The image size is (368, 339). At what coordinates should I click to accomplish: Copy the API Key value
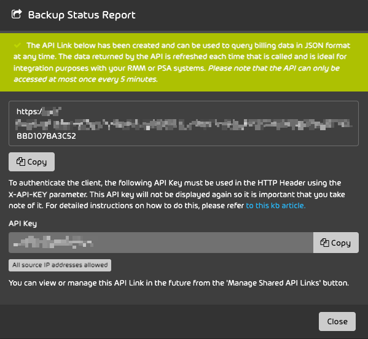point(336,243)
